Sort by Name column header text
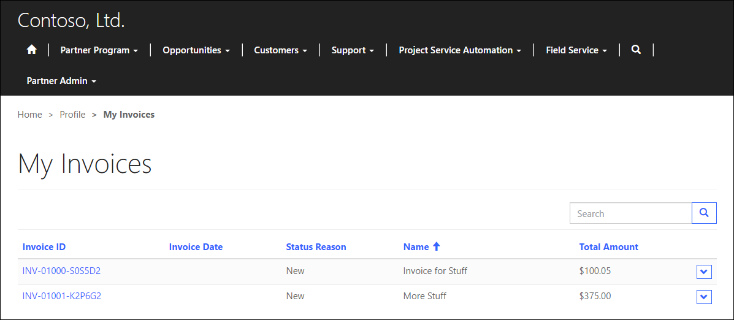This screenshot has height=320, width=734. pyautogui.click(x=416, y=246)
